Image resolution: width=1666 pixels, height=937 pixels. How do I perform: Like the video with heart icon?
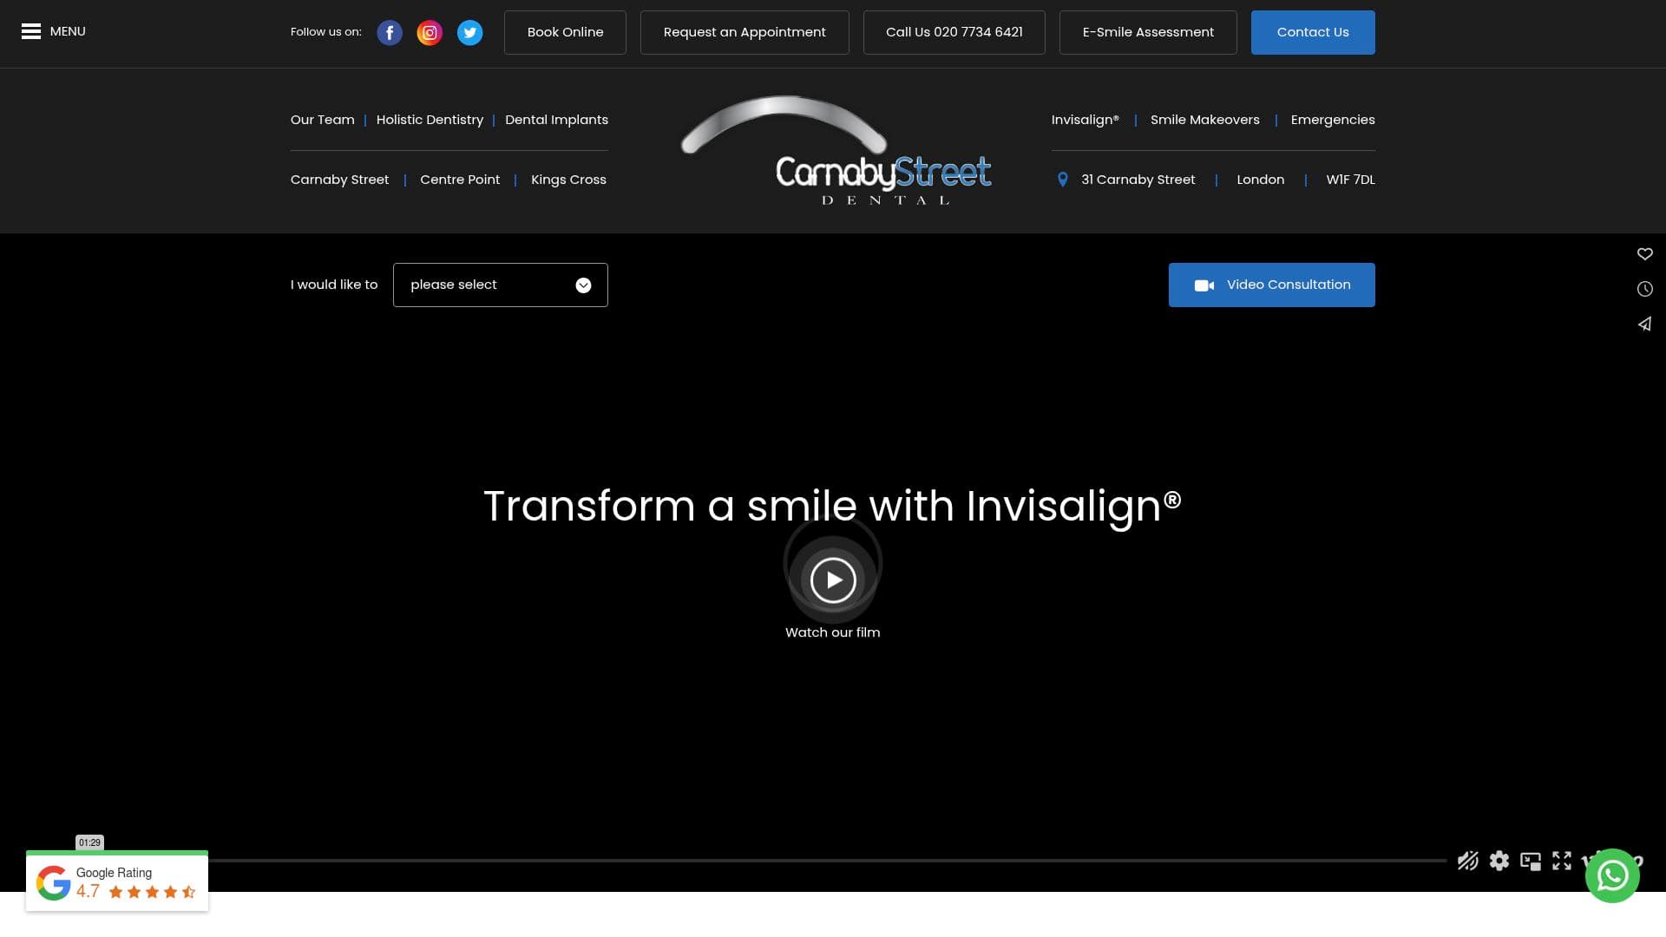[x=1644, y=254]
